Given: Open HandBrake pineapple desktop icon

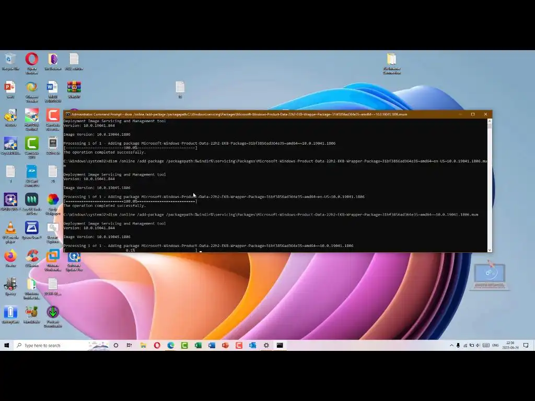Looking at the screenshot, I should click(x=32, y=314).
